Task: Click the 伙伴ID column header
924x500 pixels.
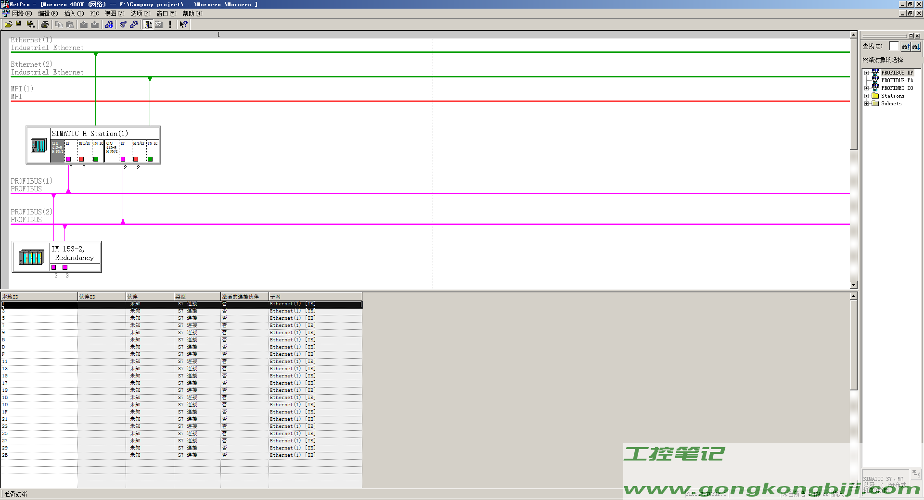Action: [102, 297]
